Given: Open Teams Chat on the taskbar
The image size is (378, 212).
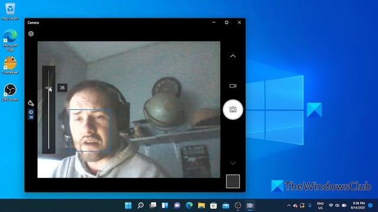Looking at the screenshot, I should point(177,206).
